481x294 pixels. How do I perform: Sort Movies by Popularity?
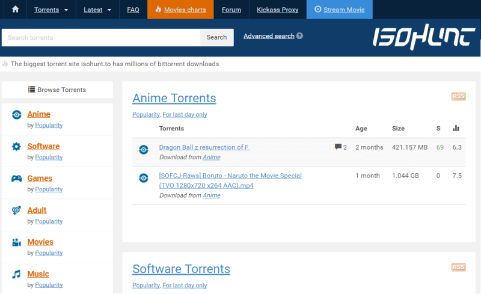click(x=49, y=253)
